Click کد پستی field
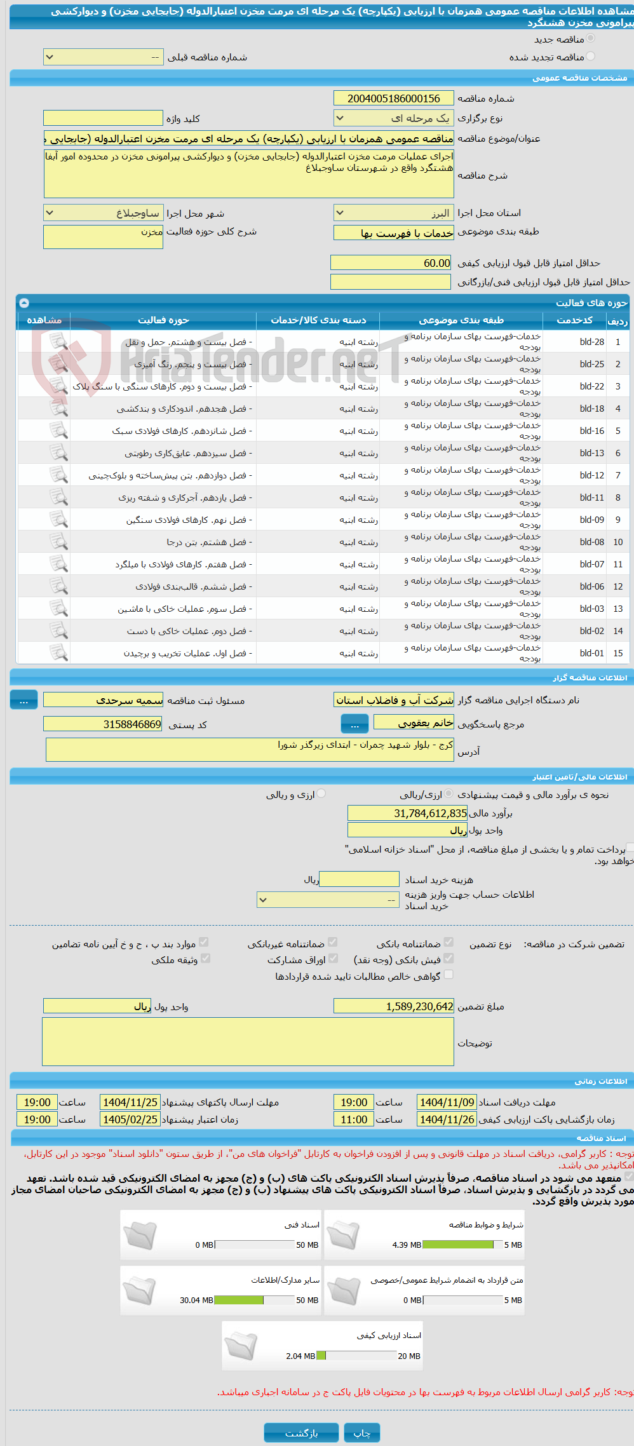This screenshot has width=634, height=1446. coord(104,724)
